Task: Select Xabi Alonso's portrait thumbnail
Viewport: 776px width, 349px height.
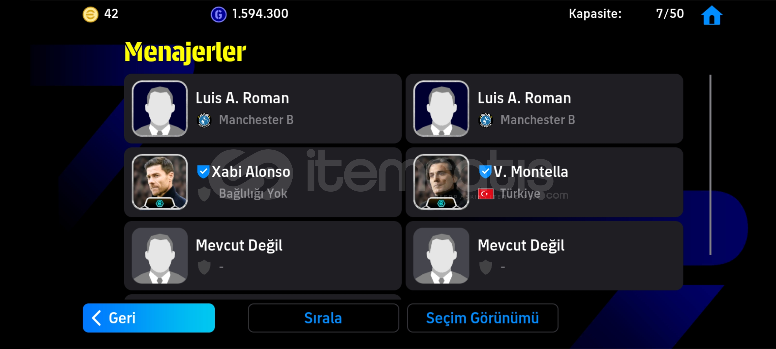Action: (x=160, y=182)
